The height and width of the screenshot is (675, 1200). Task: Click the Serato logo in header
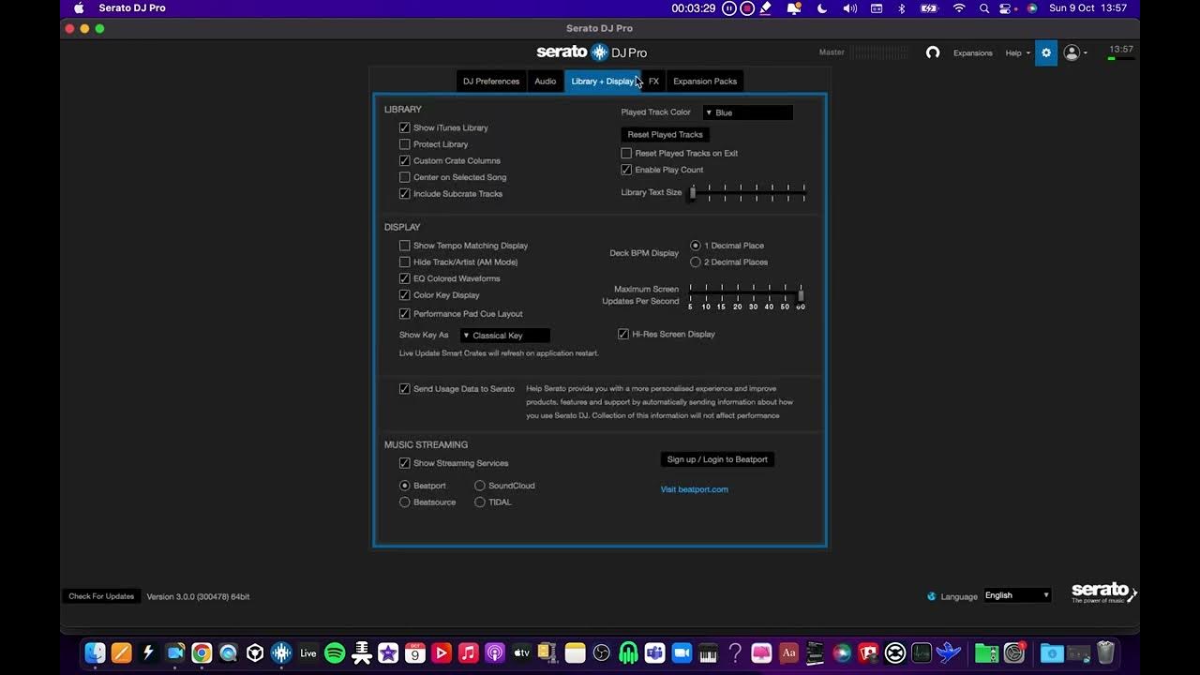point(592,52)
